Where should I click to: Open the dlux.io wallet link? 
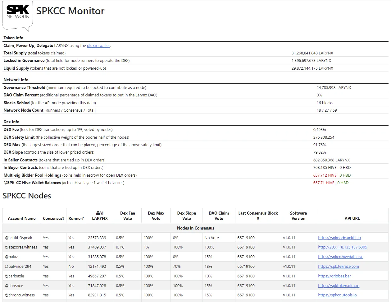[x=98, y=45]
